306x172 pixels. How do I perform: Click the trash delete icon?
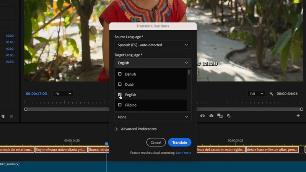pos(11,117)
